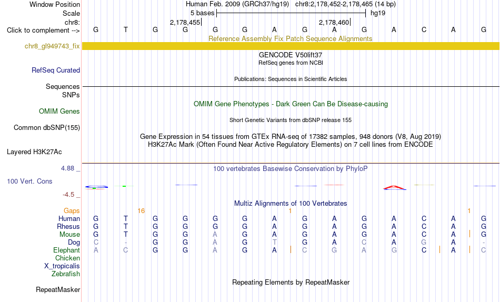Click the 5 bases scale bar line
Image resolution: width=500 pixels, height=302 pixels.
291,13
